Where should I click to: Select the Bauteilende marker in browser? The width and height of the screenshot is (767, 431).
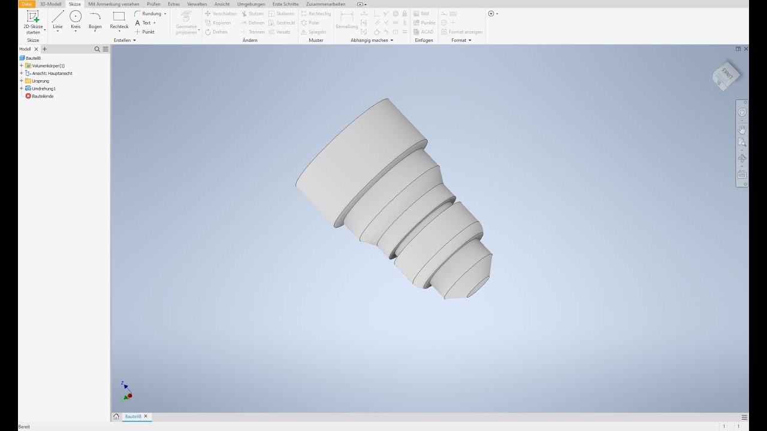coord(40,96)
